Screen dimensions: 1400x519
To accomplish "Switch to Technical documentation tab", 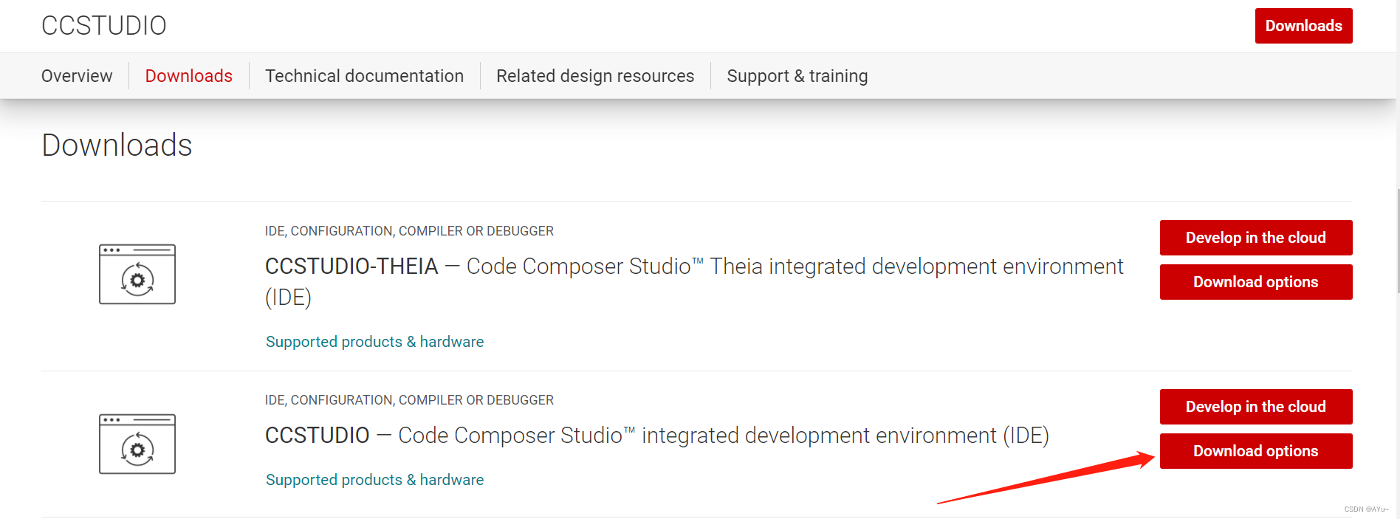I will (x=365, y=76).
